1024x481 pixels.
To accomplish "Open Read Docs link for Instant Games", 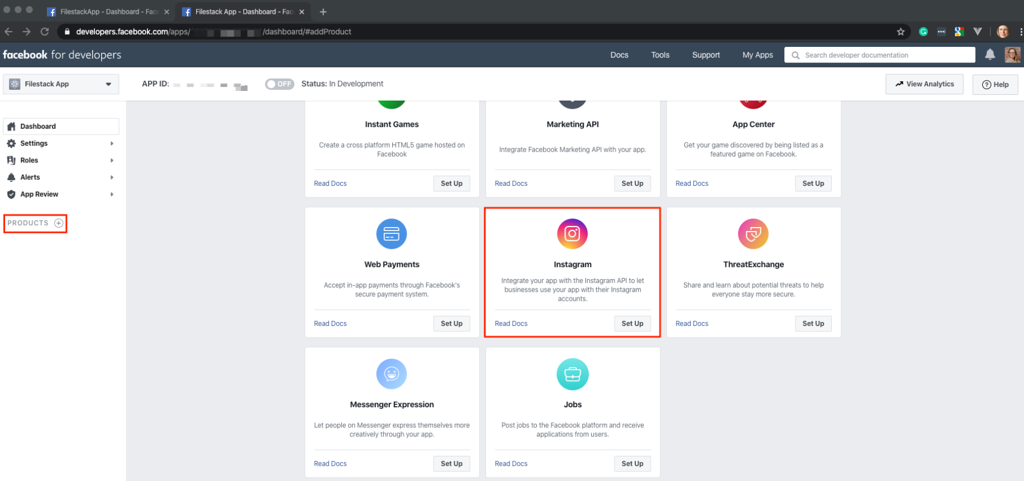I will (x=330, y=184).
